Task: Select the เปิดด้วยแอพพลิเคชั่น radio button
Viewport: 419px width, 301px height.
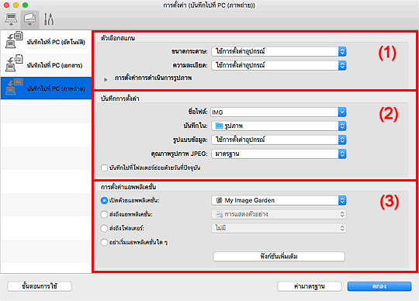Action: (x=104, y=200)
